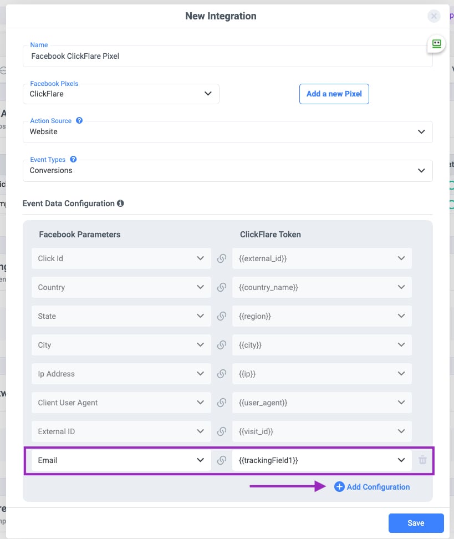Expand the City parameter dropdown
This screenshot has height=539, width=454.
tap(121, 345)
